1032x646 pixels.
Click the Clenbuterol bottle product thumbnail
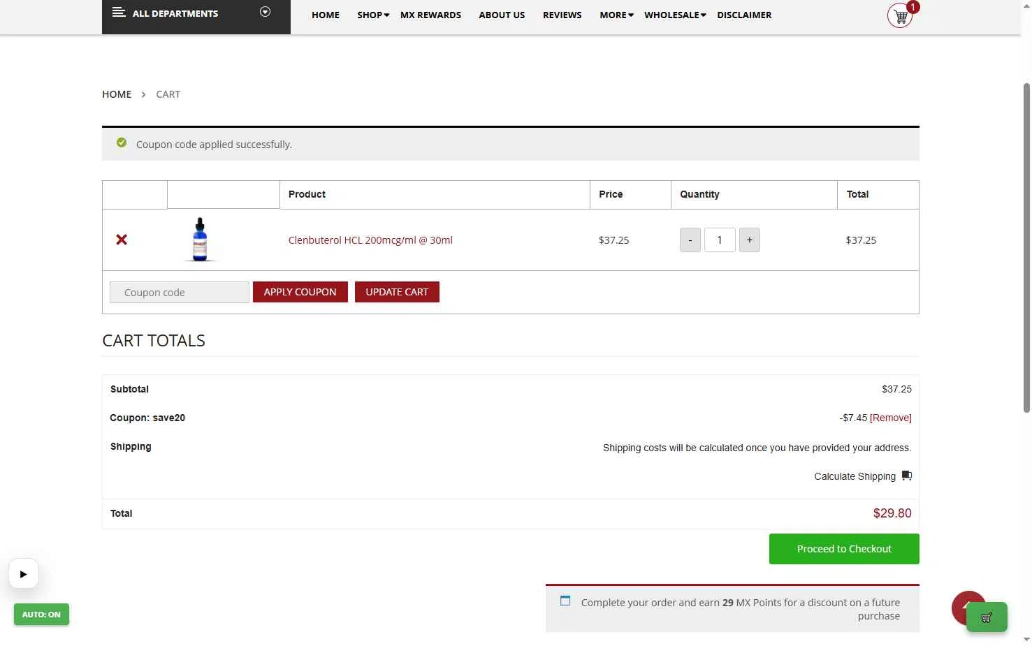click(200, 240)
